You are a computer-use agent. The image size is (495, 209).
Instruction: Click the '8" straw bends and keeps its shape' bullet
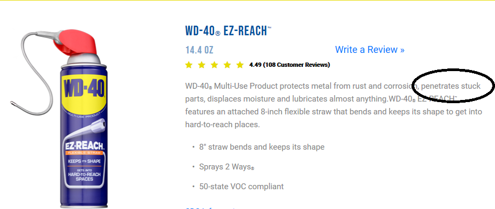pos(262,147)
